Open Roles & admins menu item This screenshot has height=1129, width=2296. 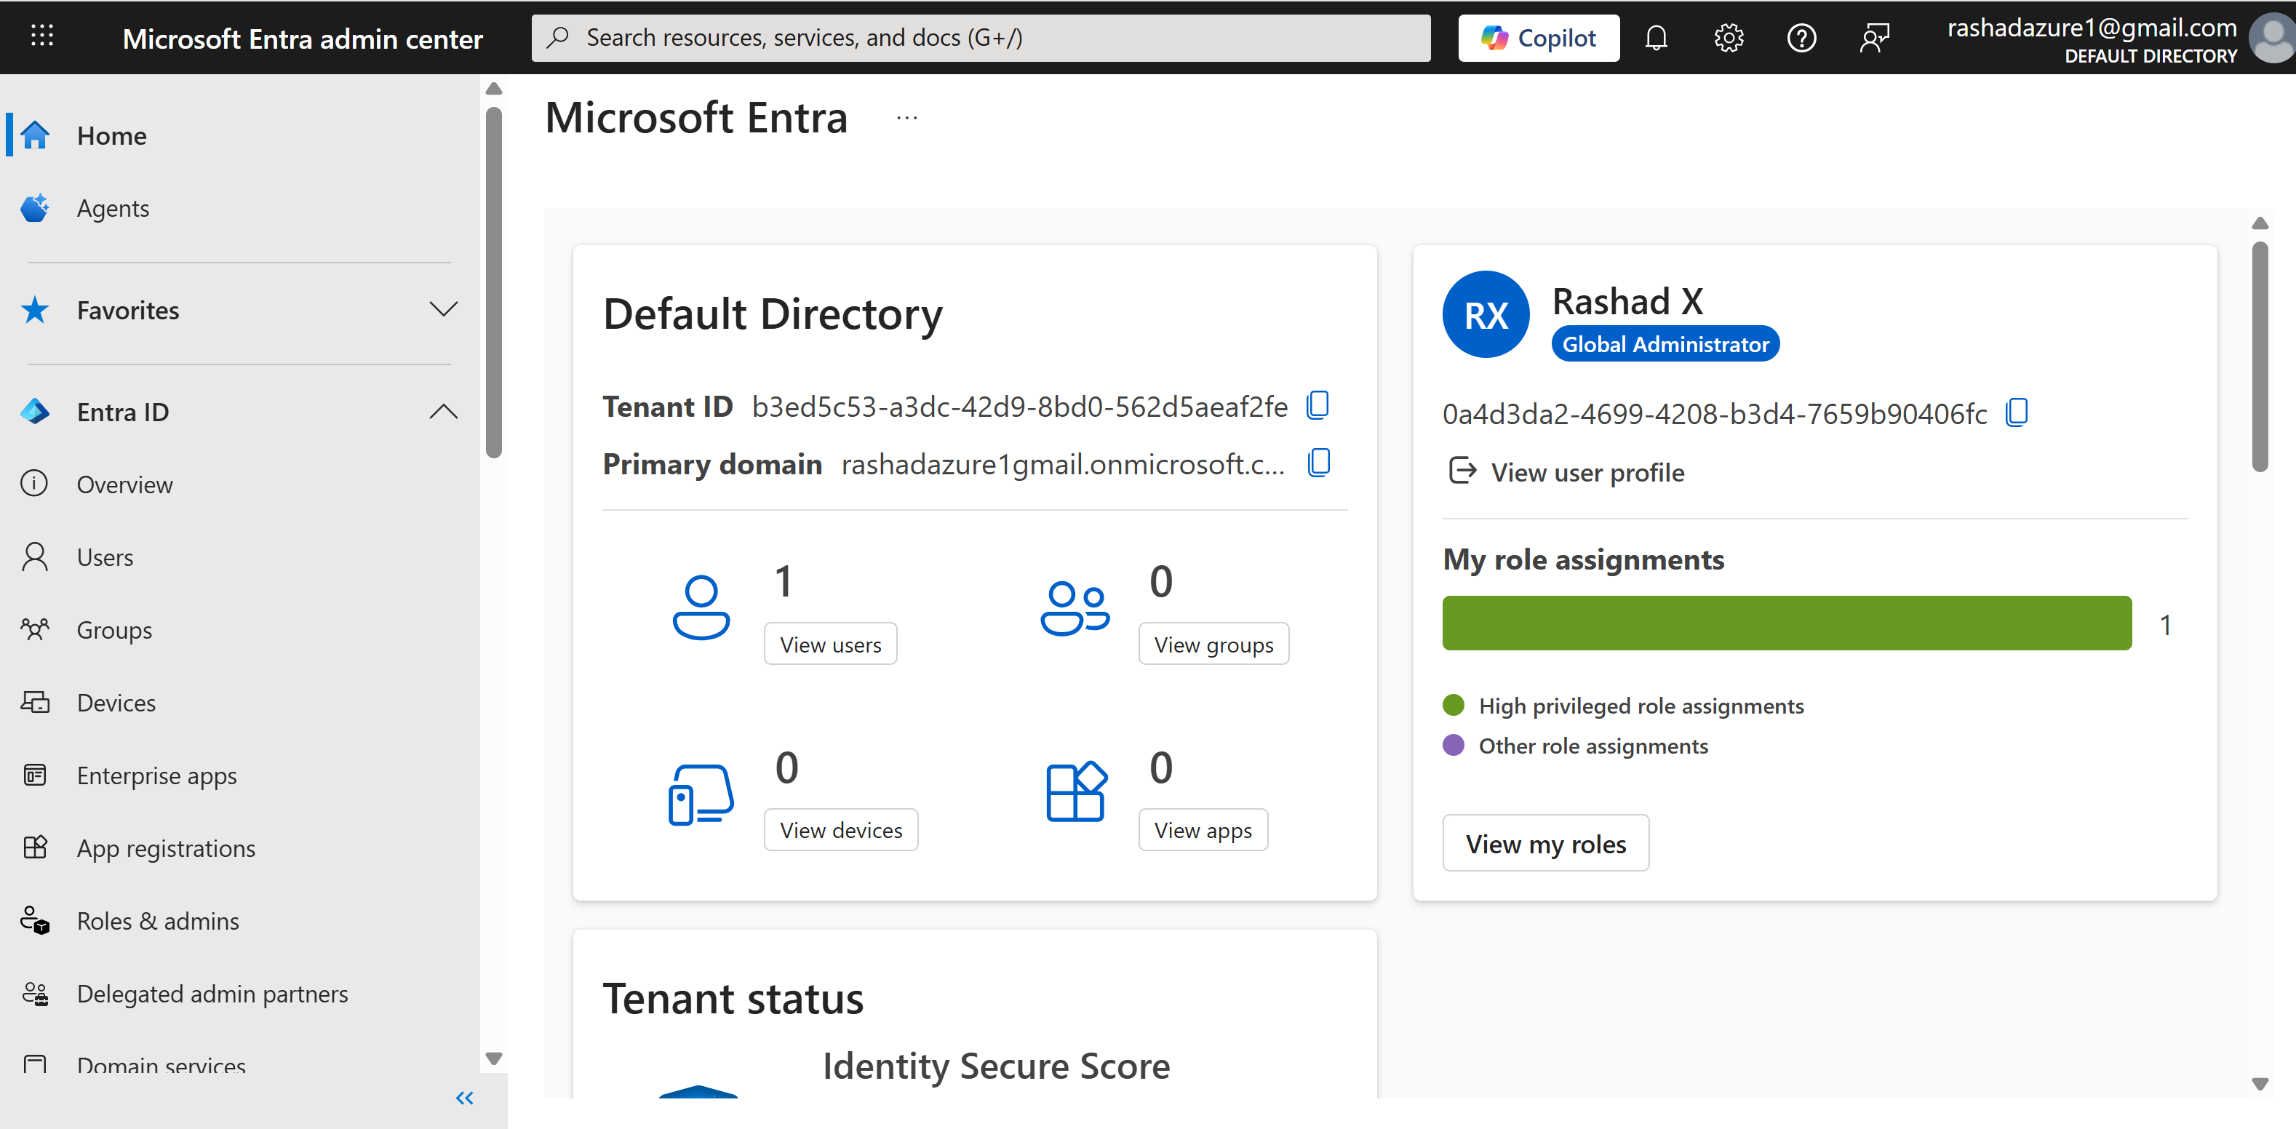click(158, 920)
